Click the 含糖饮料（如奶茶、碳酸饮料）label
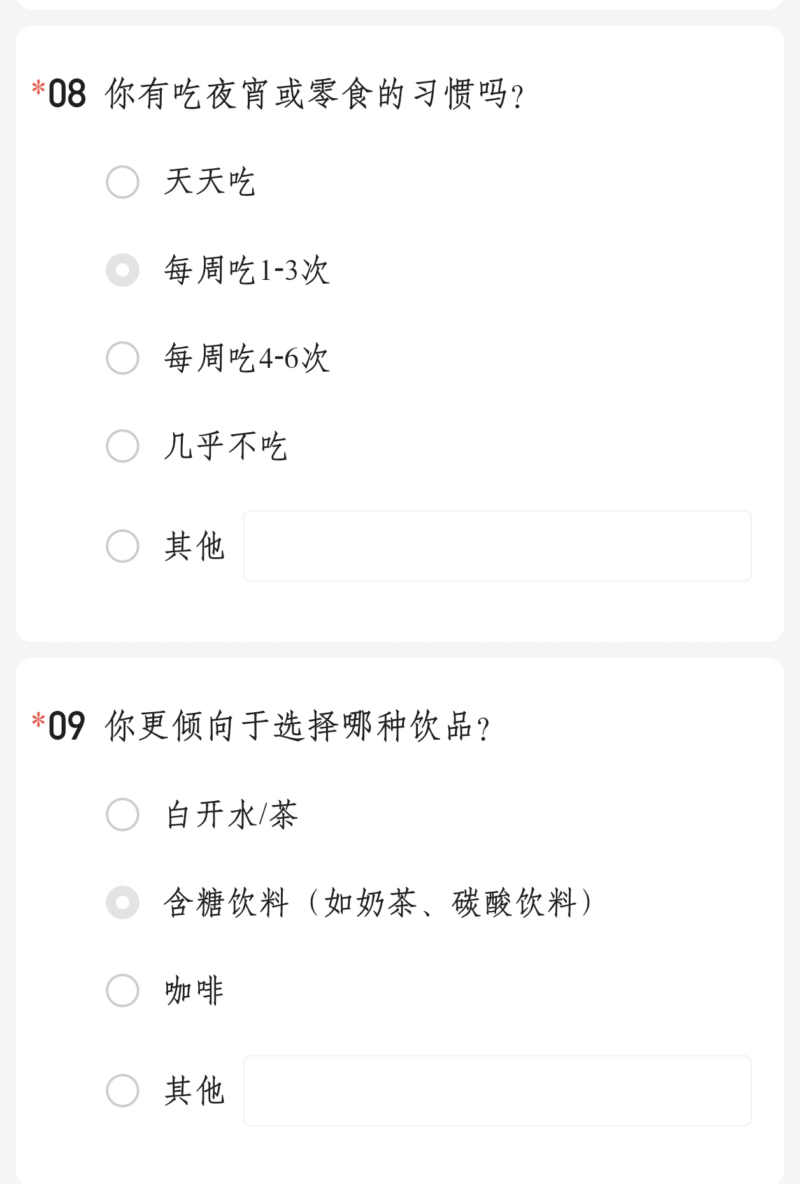 [x=380, y=902]
